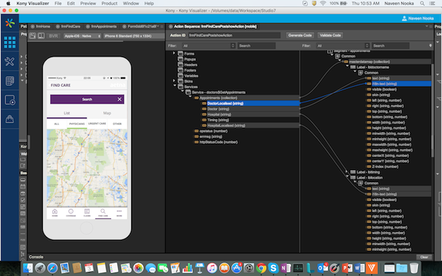The width and height of the screenshot is (442, 276).
Task: Click the right tree Search field
Action: click(x=390, y=46)
